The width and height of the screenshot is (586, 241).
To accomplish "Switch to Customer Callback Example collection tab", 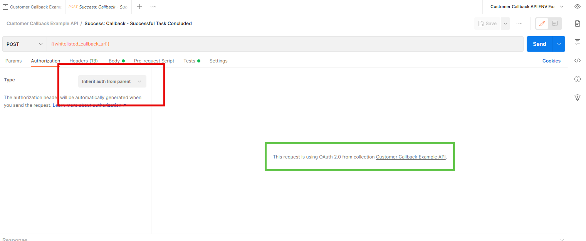I will (32, 7).
